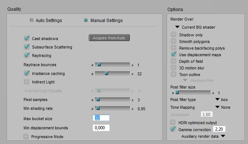This screenshot has height=144, width=248.
Task: Open the Post filter type box dropdown
Action: 222,100
